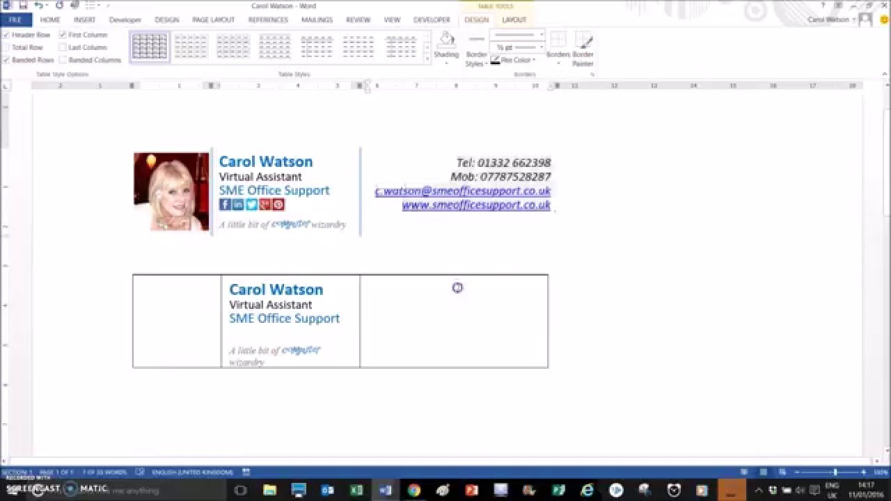Open the MAILINGS ribbon tab
The image size is (891, 501).
pos(317,19)
